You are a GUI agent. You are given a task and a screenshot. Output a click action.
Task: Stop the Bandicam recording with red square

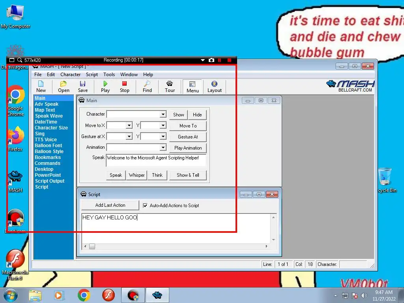[229, 60]
